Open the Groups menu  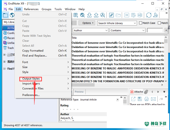(46, 9)
